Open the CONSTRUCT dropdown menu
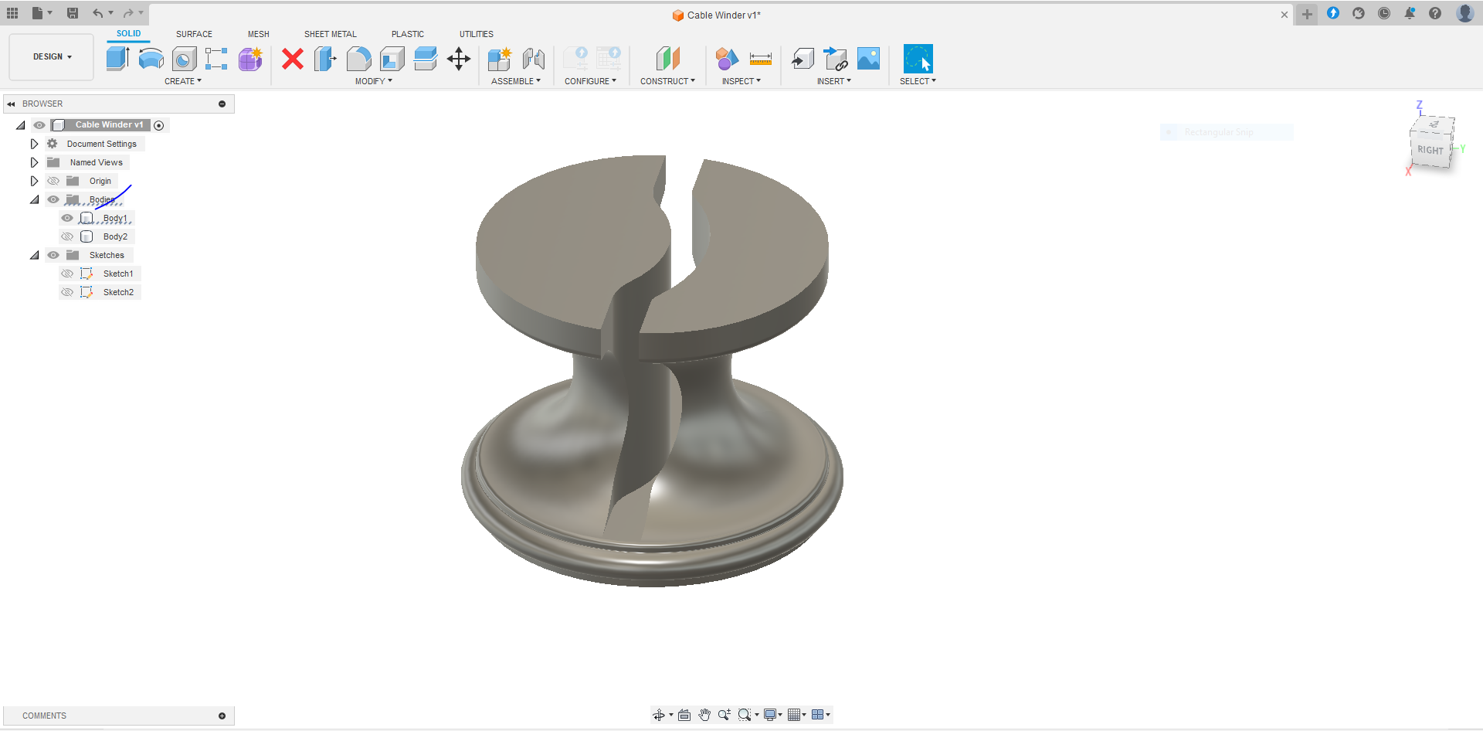This screenshot has width=1483, height=731. coord(668,81)
